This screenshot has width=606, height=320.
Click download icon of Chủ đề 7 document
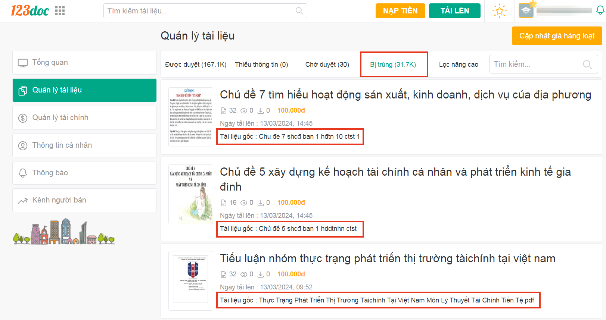click(x=261, y=111)
